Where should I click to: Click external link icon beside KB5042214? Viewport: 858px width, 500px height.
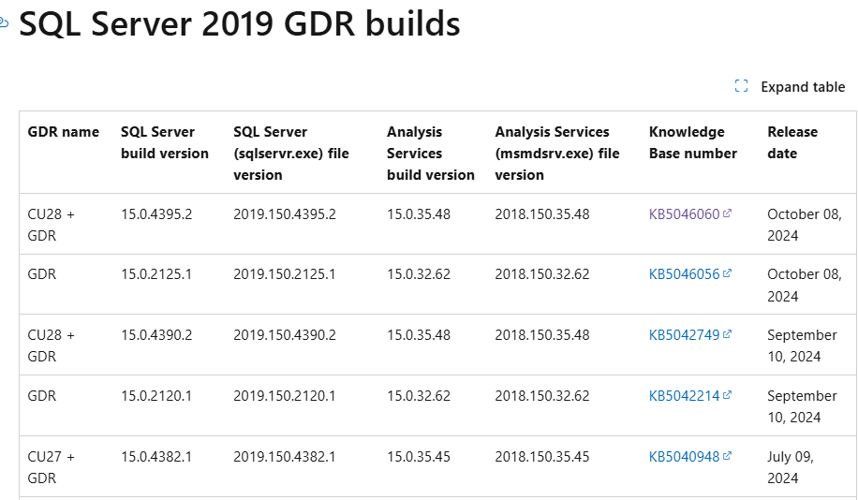[727, 395]
